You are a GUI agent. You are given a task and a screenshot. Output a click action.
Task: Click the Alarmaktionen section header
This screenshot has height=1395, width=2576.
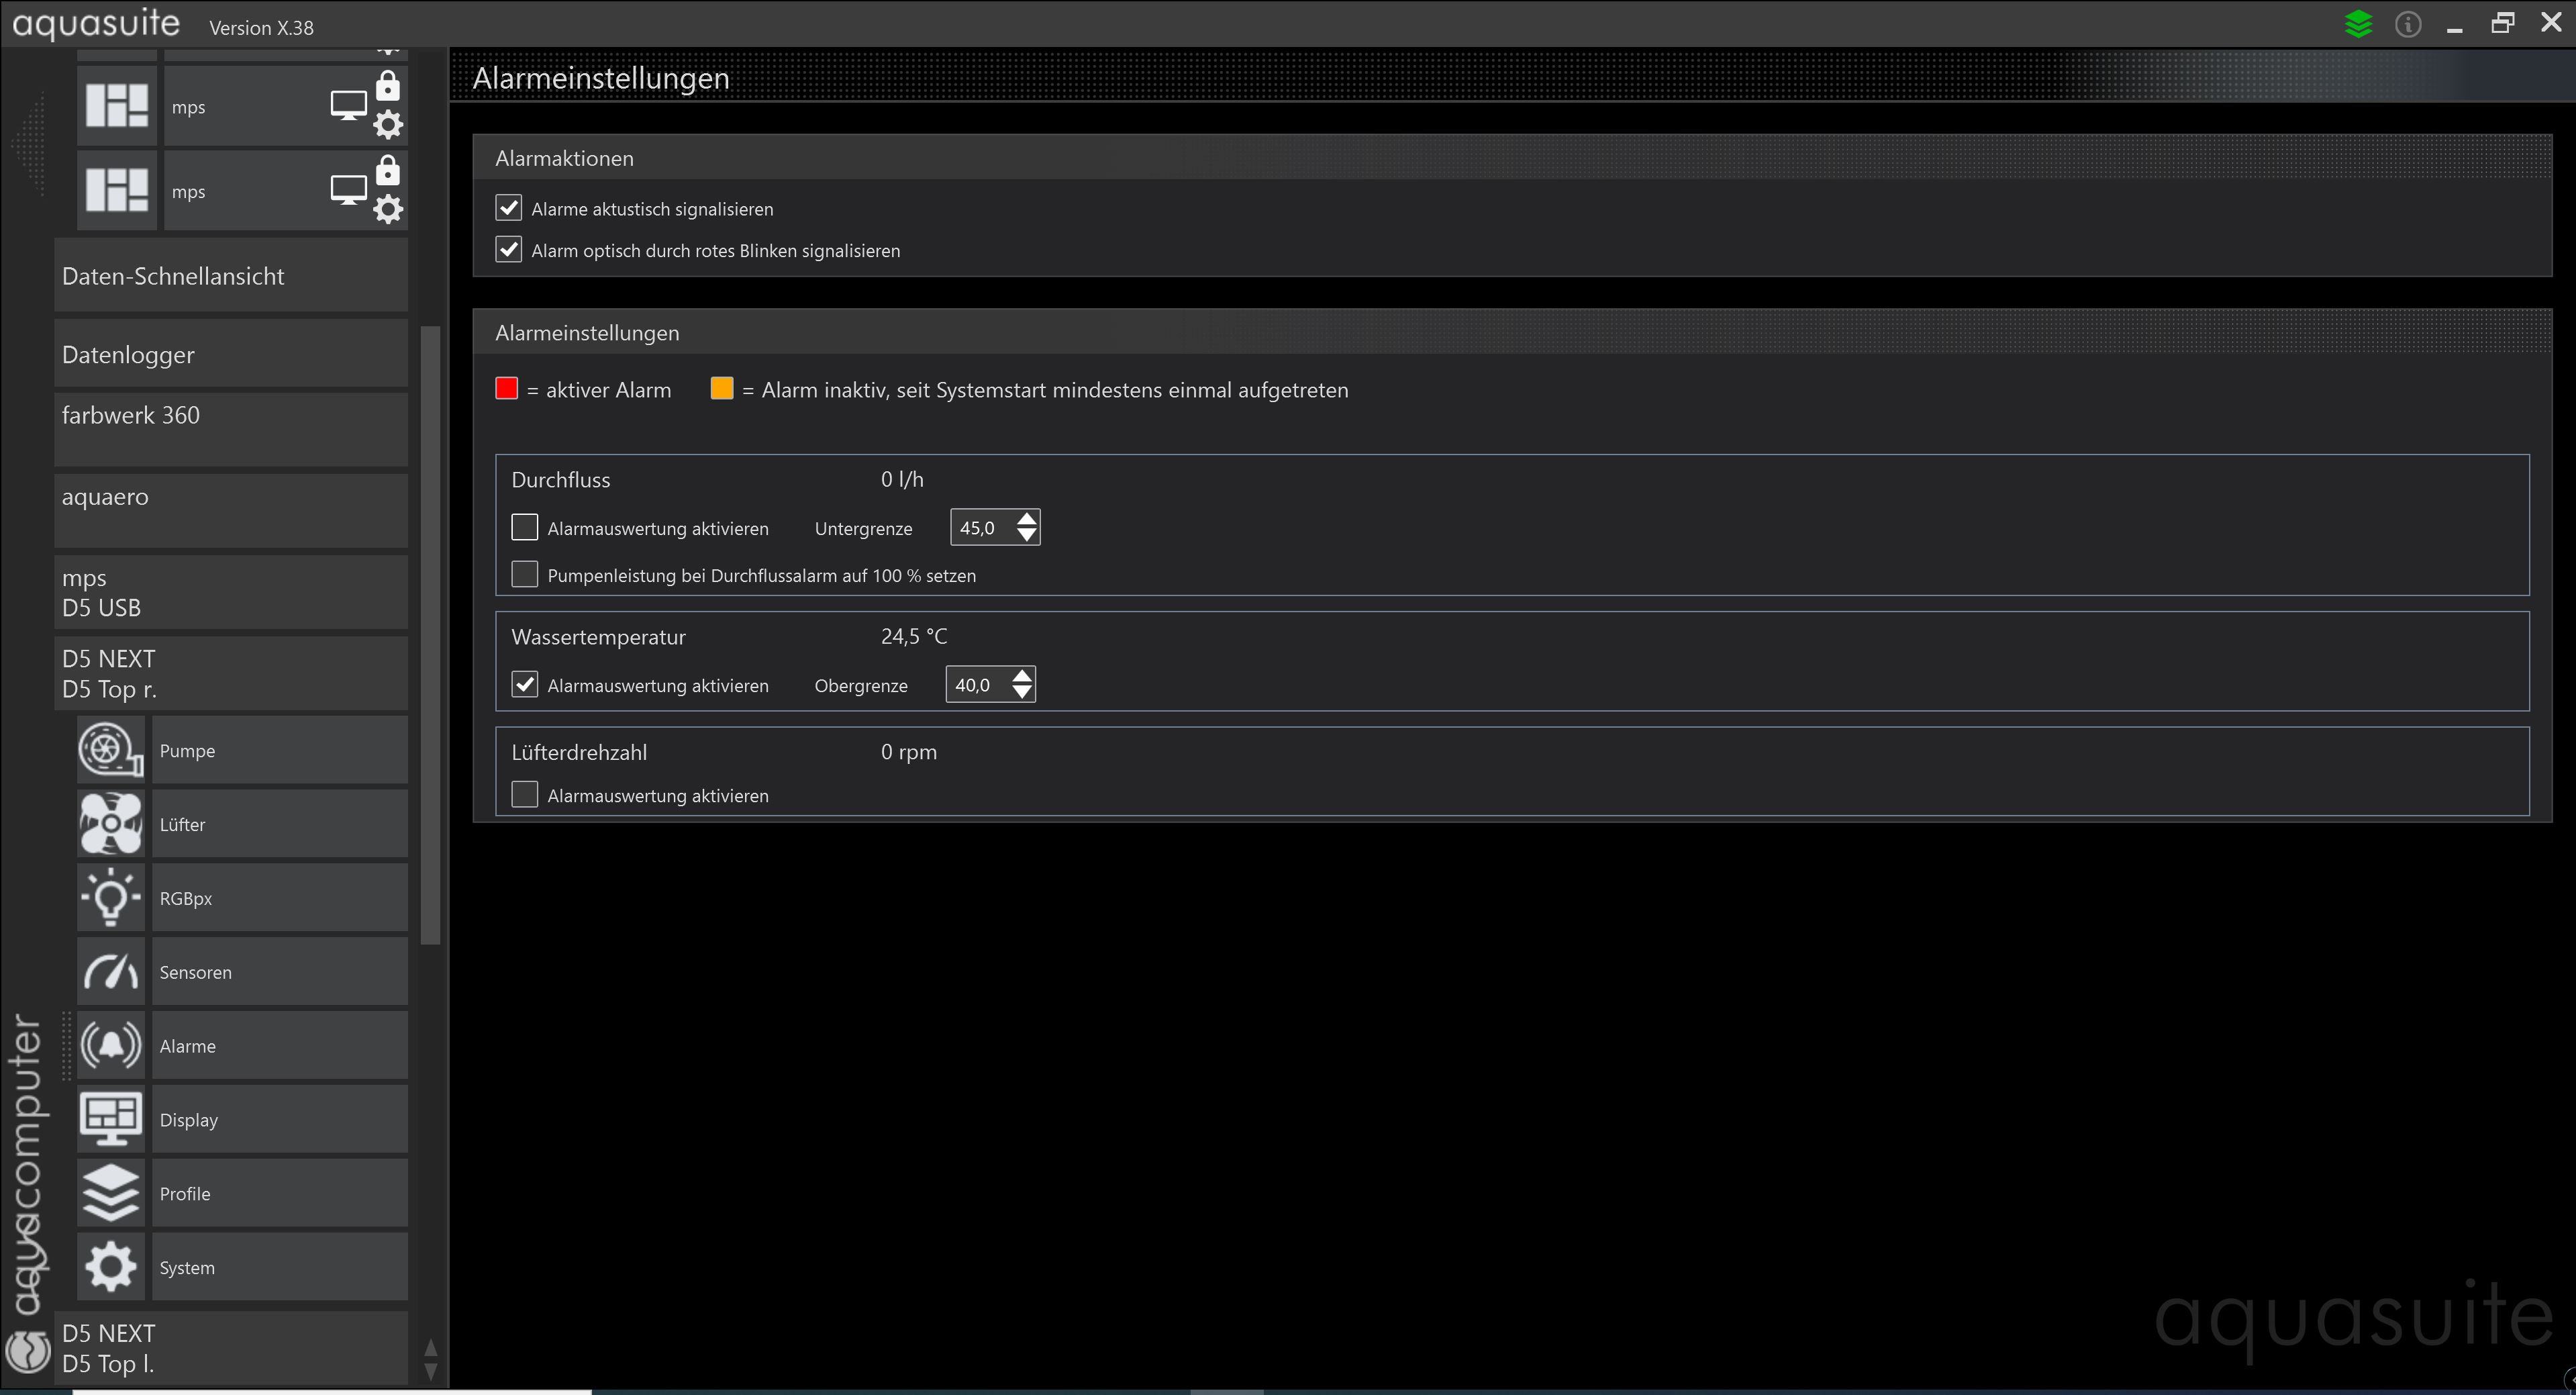[x=1512, y=158]
